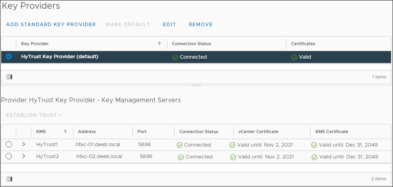Click the KMS column header
The image size is (393, 187).
pyautogui.click(x=41, y=132)
